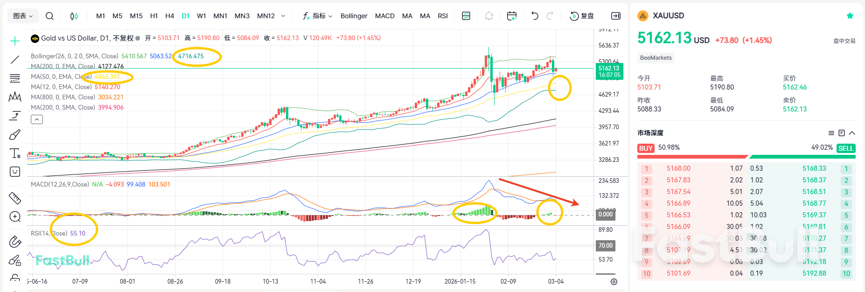The height and width of the screenshot is (292, 865).
Task: Toggle the magnet snap mode
Action: click(15, 242)
